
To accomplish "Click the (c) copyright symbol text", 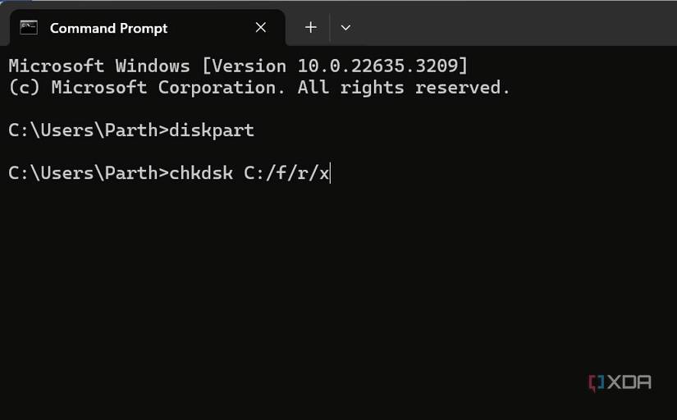I will point(24,87).
